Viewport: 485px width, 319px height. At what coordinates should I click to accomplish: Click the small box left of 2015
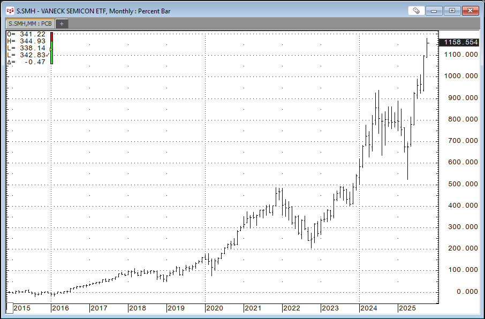[x=9, y=308]
